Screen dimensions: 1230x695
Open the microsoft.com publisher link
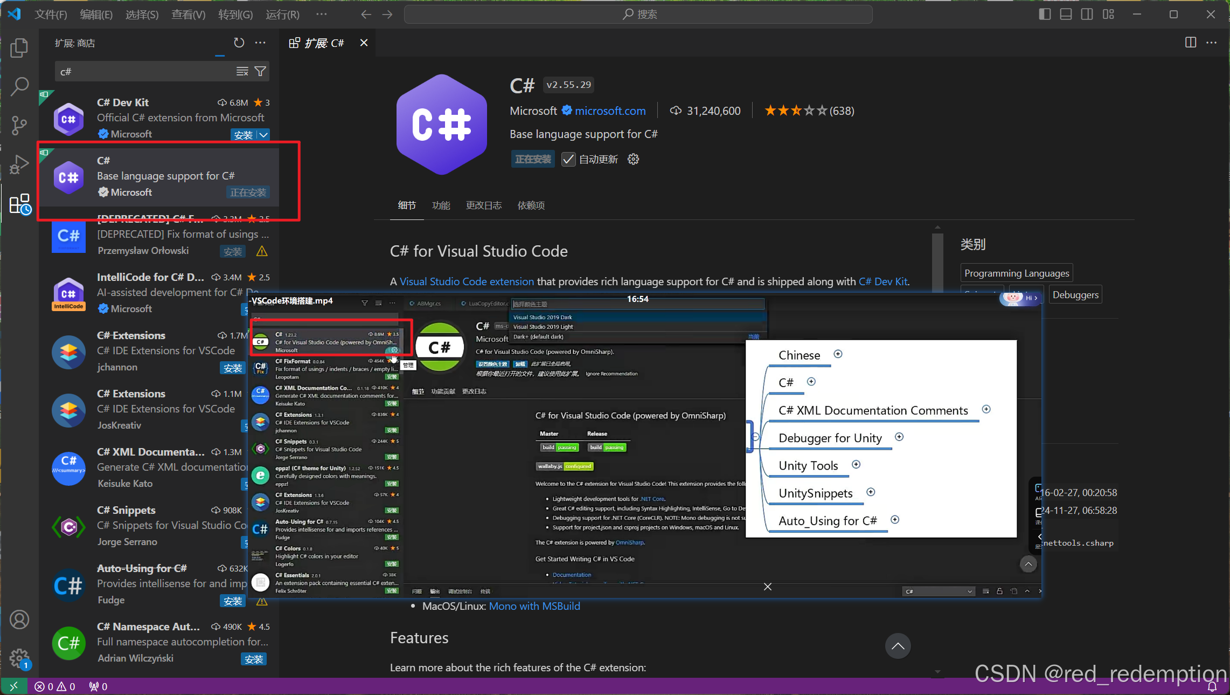point(610,111)
